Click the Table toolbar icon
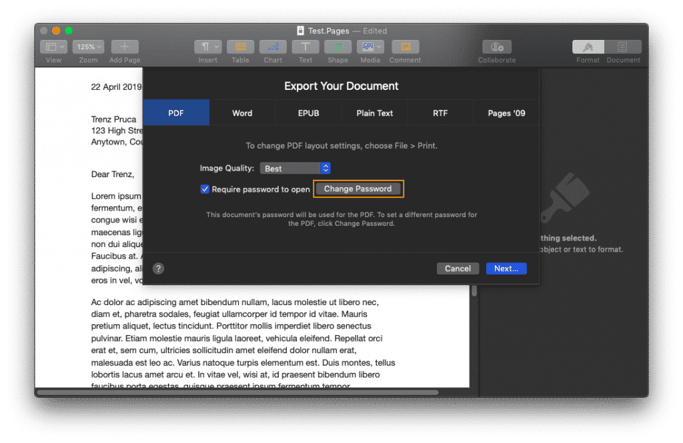Image resolution: width=683 pixels, height=443 pixels. pos(240,47)
